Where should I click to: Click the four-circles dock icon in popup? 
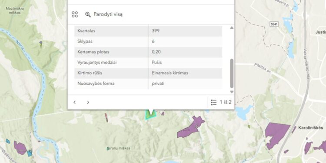click(75, 14)
